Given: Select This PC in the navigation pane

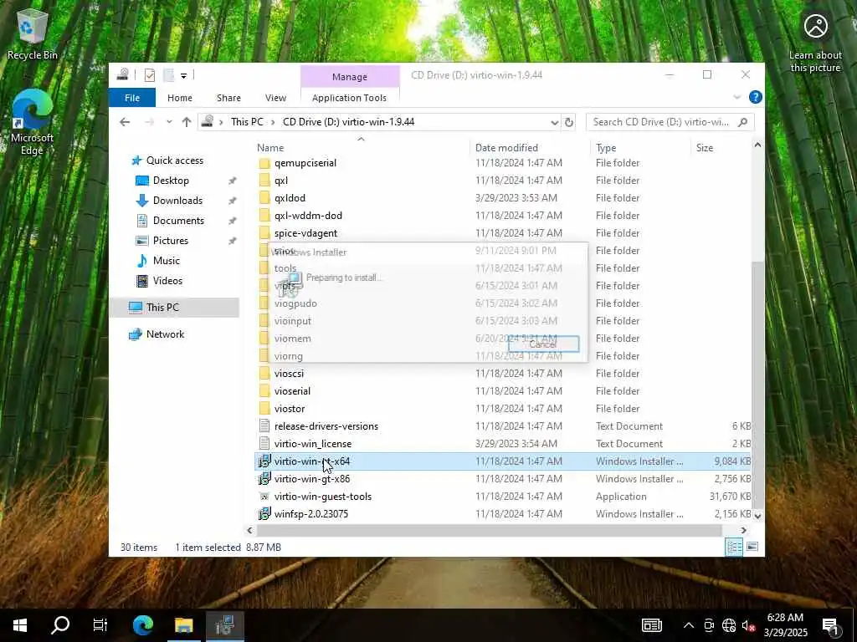Looking at the screenshot, I should click(x=162, y=308).
